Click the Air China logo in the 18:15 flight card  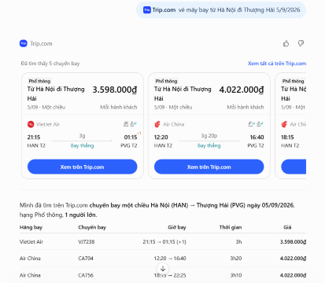tap(284, 124)
